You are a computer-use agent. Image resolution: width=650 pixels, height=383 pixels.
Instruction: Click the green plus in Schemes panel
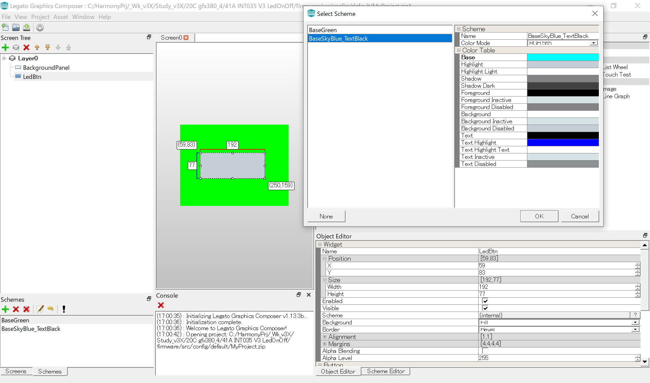pos(5,309)
